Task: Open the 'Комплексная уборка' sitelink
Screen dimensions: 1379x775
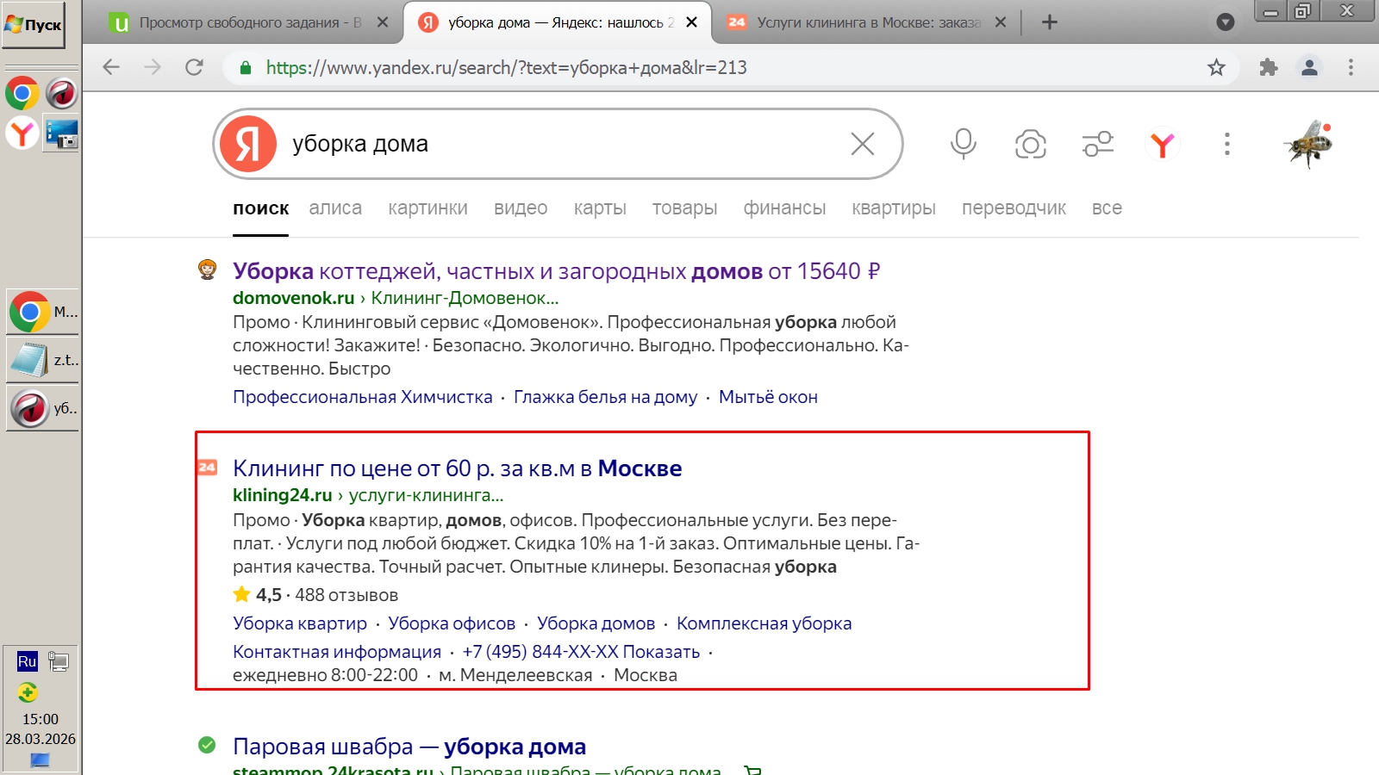Action: tap(764, 623)
